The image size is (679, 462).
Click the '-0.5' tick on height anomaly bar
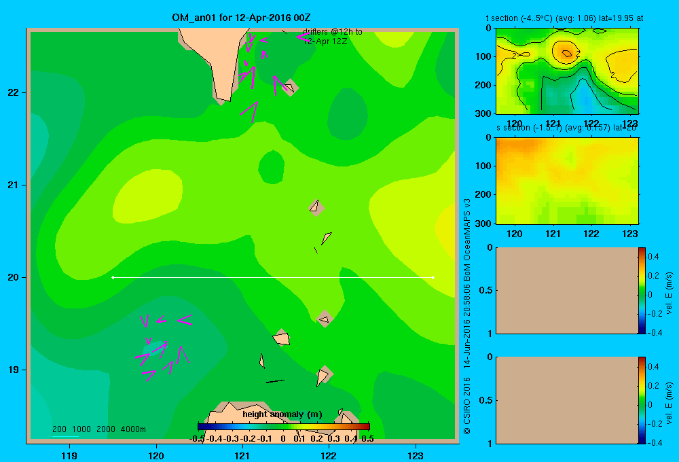197,439
